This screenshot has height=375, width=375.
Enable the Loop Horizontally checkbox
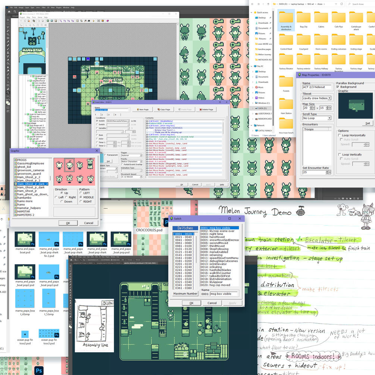[x=340, y=135]
